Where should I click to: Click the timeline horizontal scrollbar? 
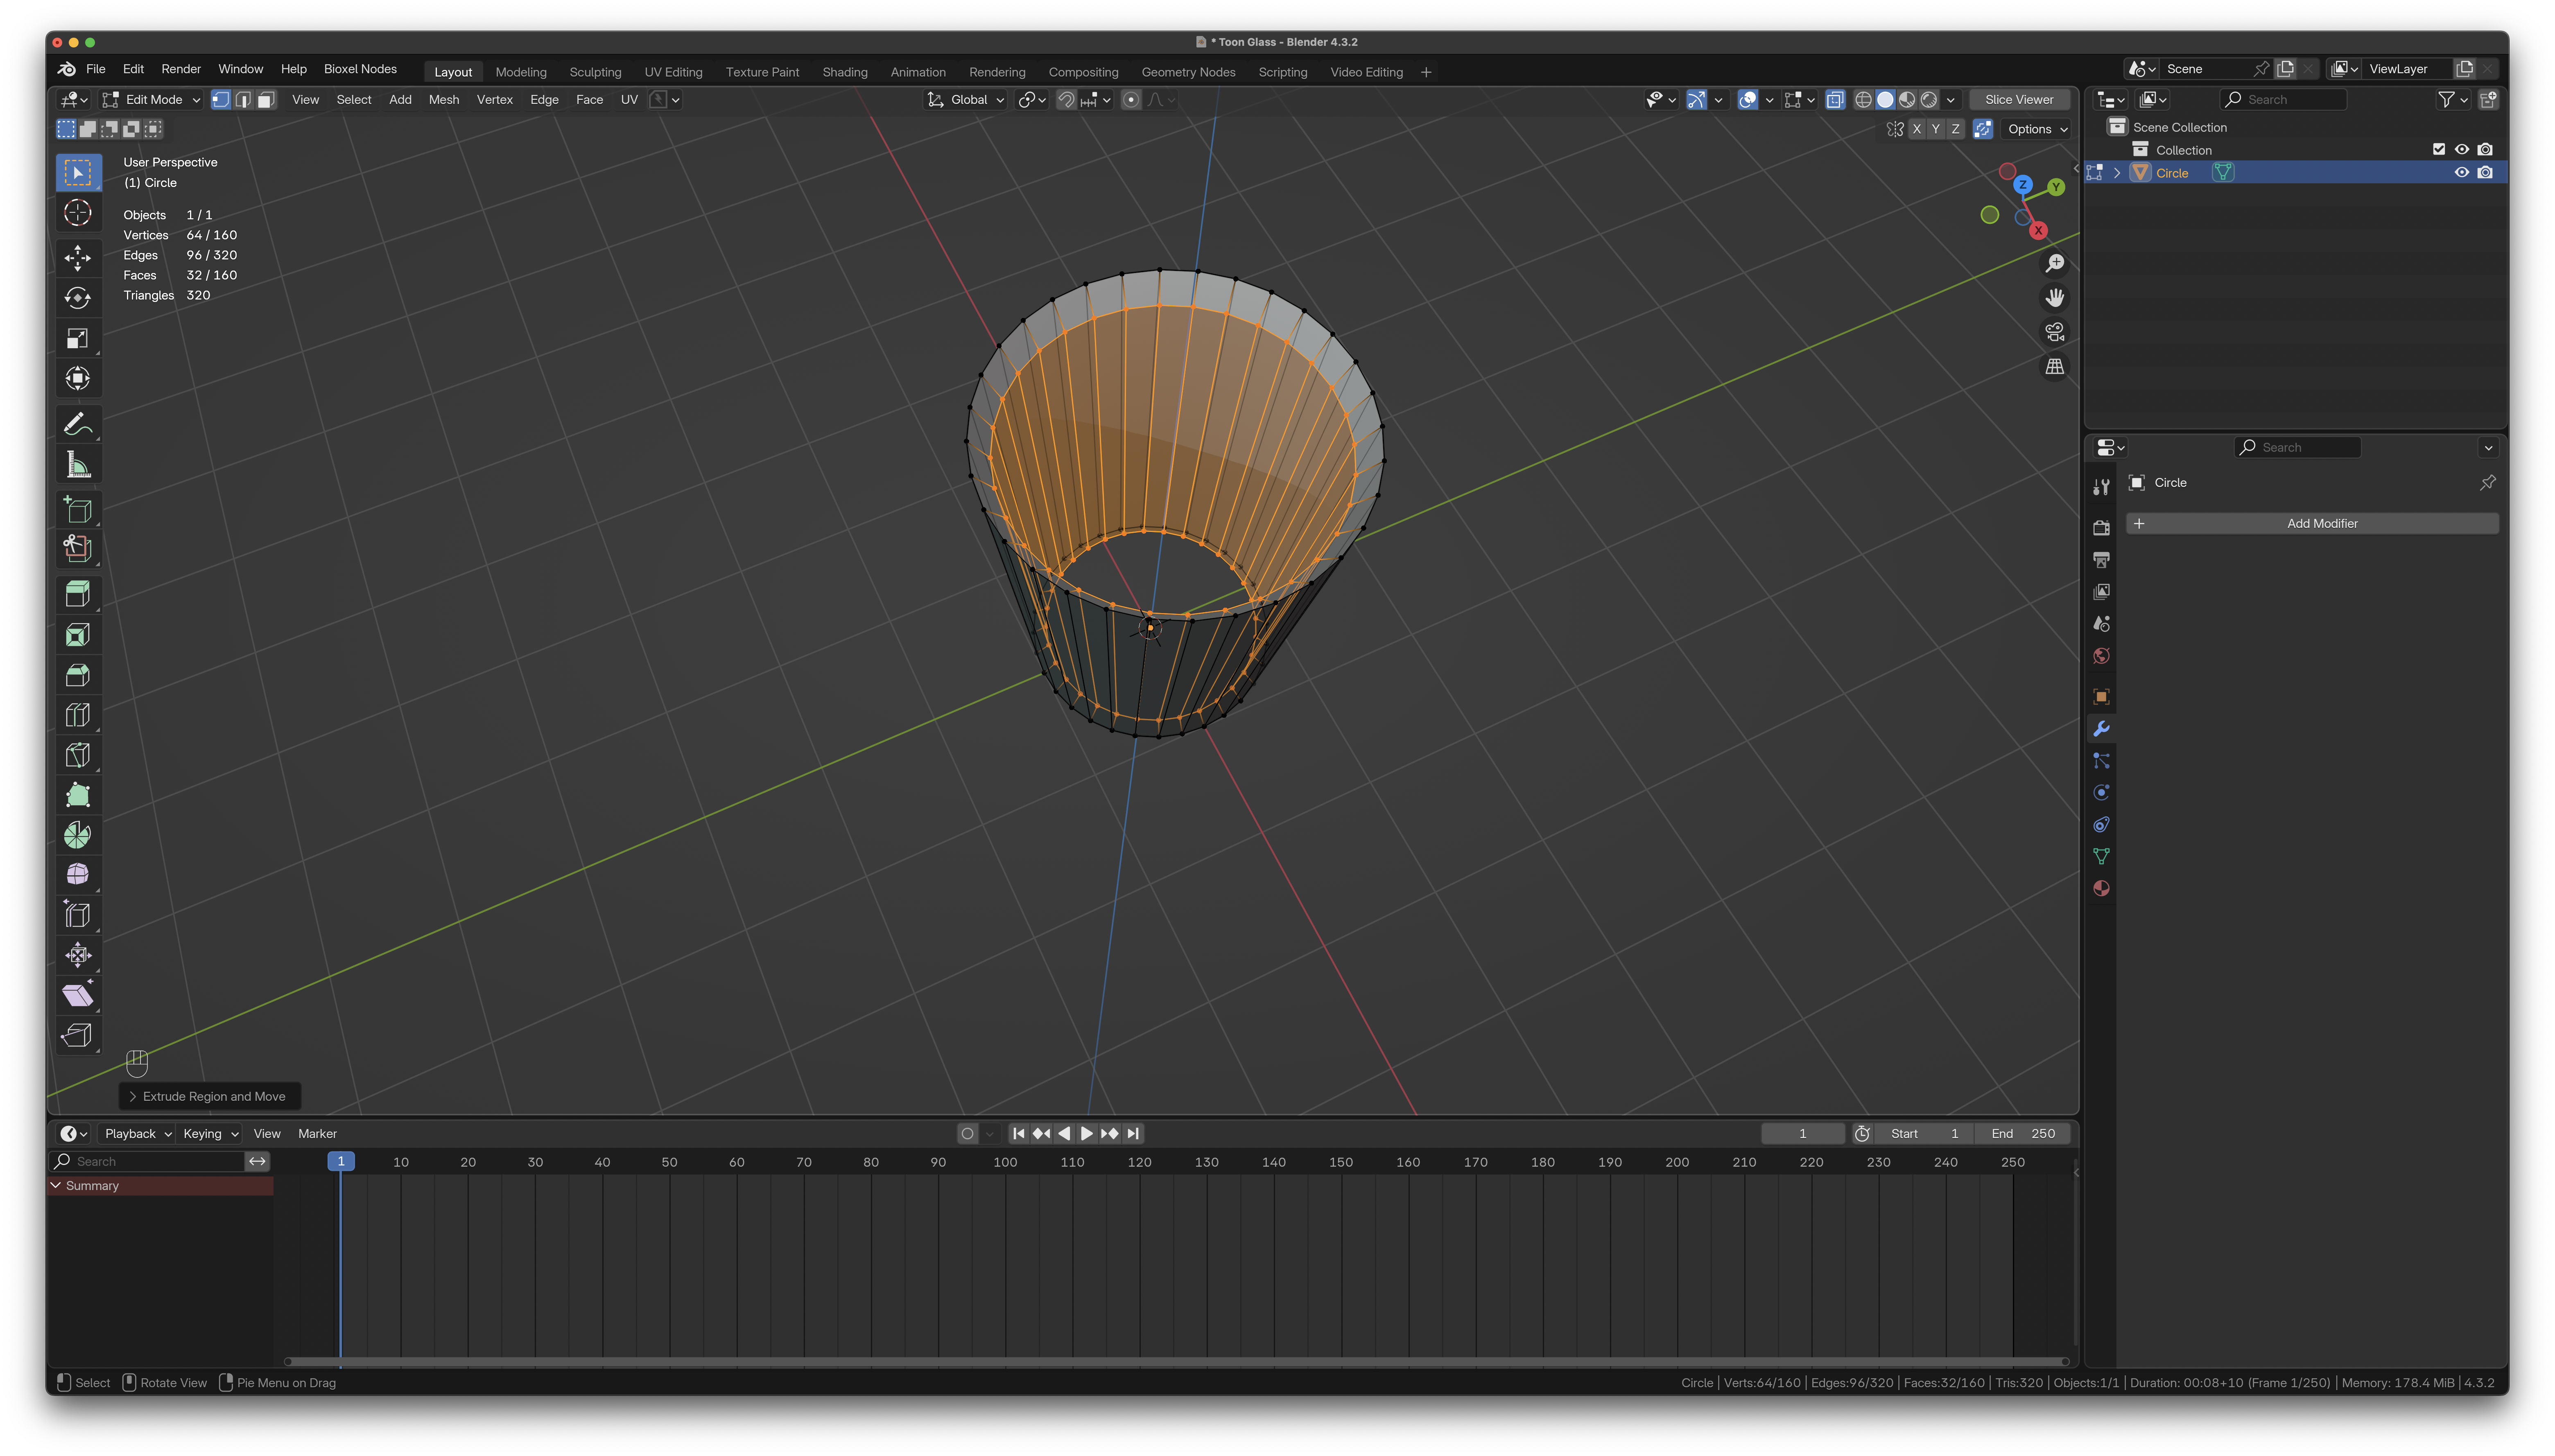pyautogui.click(x=1176, y=1361)
